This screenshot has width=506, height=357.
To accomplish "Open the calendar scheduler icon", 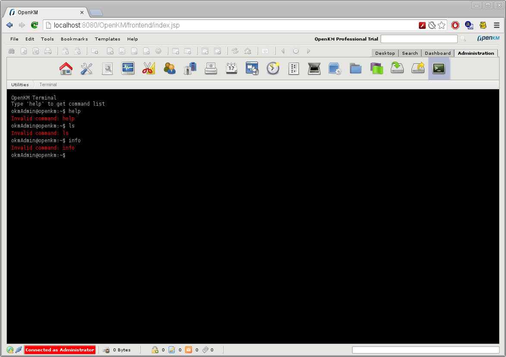I will [x=232, y=68].
